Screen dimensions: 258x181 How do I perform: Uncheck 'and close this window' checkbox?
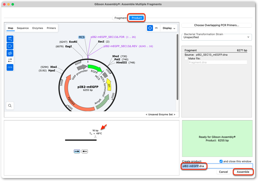point(221,161)
